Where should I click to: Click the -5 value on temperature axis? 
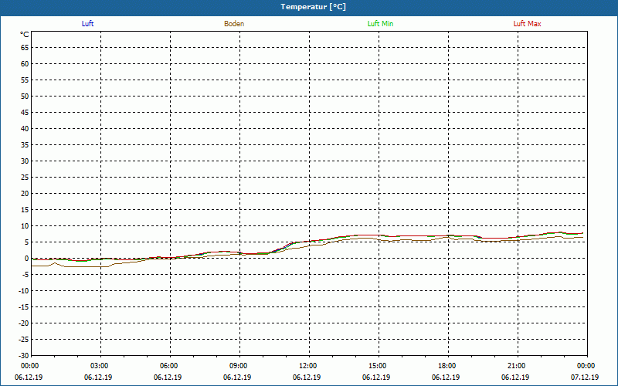[25, 275]
